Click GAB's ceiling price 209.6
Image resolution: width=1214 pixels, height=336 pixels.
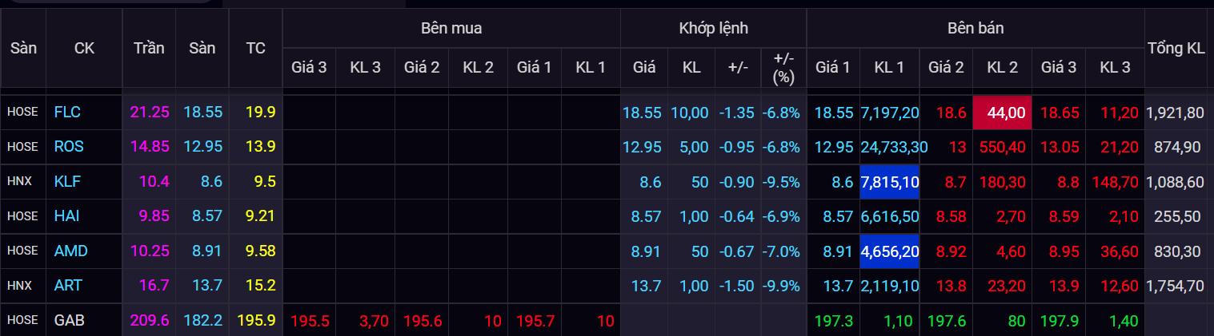pos(150,320)
